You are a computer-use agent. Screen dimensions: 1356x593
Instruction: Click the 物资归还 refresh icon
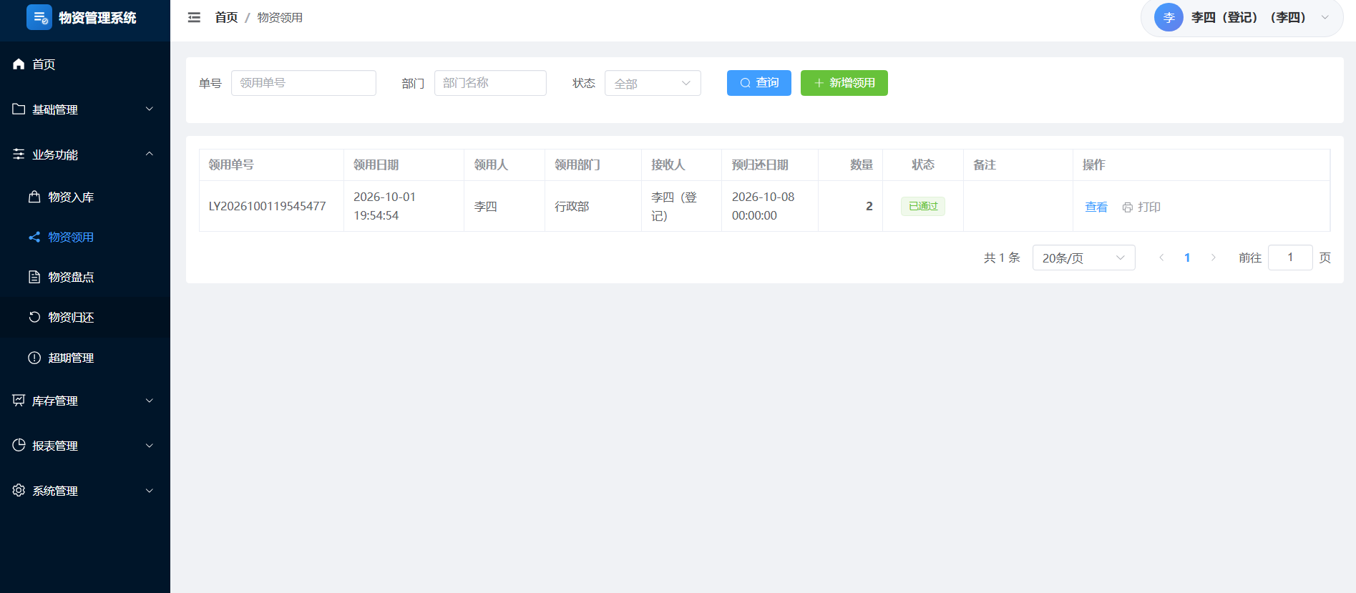coord(34,317)
